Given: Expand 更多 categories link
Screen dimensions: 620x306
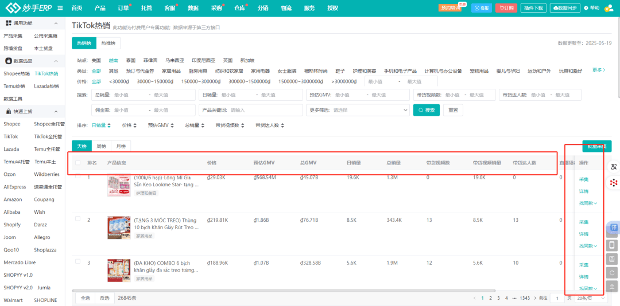Looking at the screenshot, I should pos(599,70).
